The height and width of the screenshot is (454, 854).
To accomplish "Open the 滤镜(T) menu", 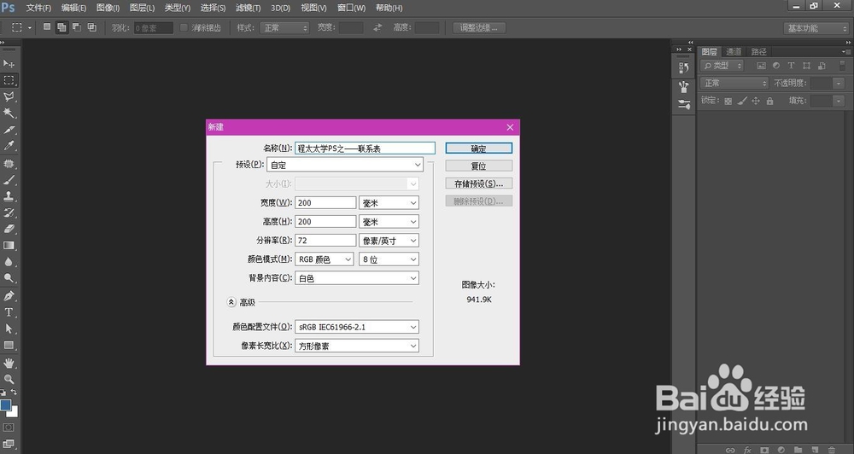I will click(248, 8).
